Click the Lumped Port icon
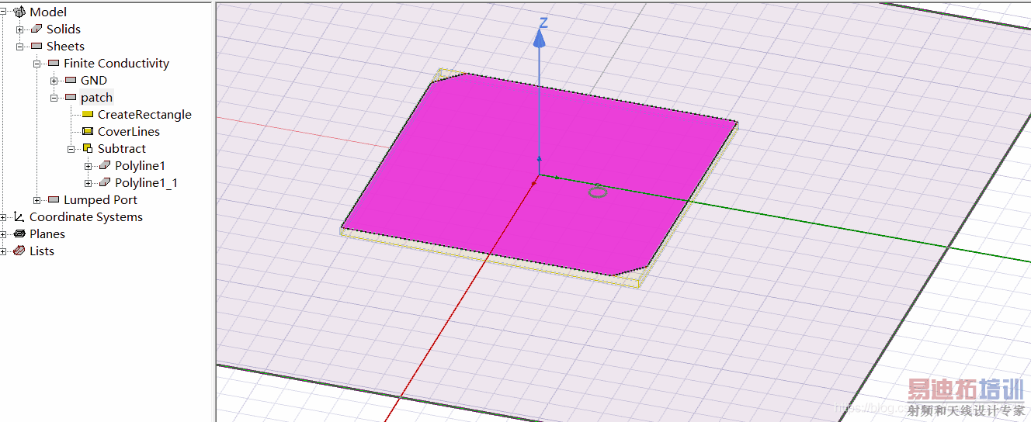Screen dimensions: 1031x422 pyautogui.click(x=54, y=199)
